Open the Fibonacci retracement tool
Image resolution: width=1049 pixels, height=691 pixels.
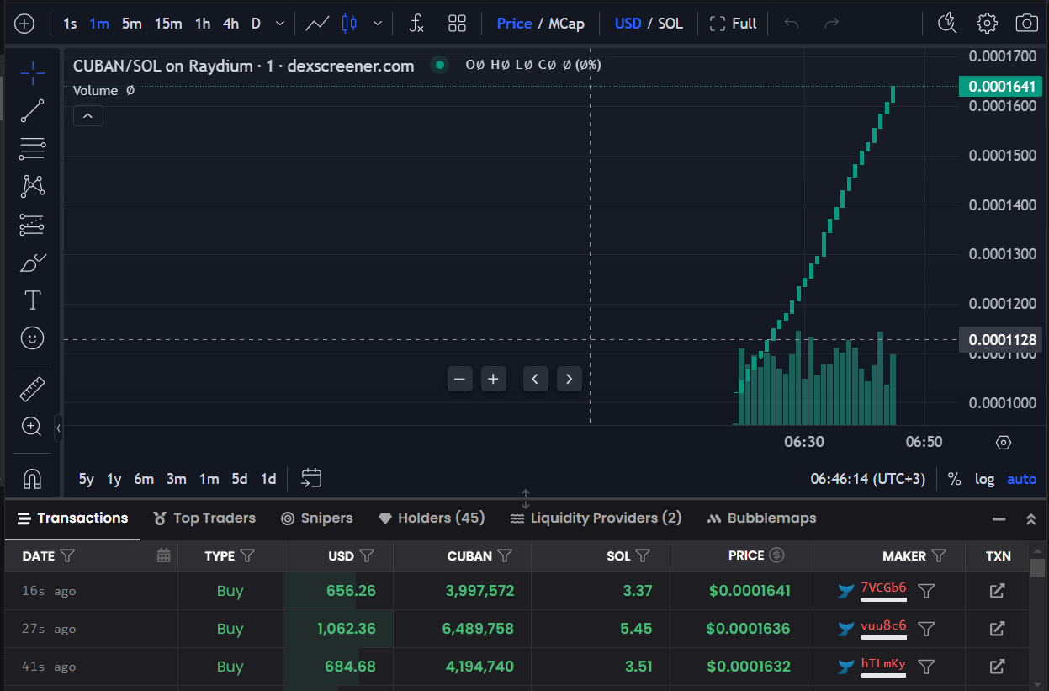[32, 149]
